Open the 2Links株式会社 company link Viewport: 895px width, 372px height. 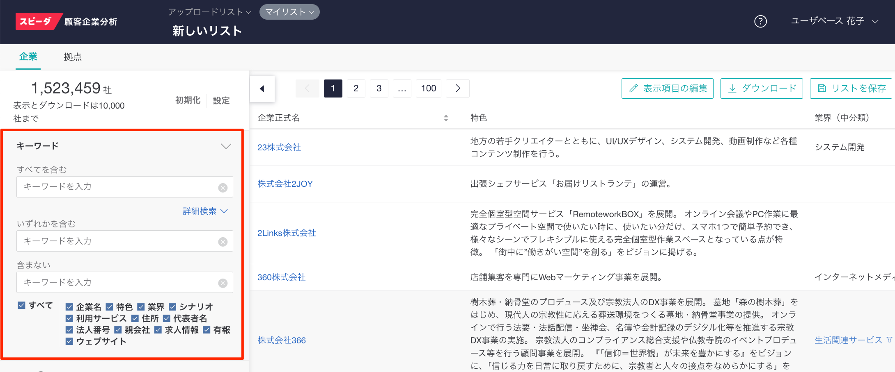[x=287, y=233]
